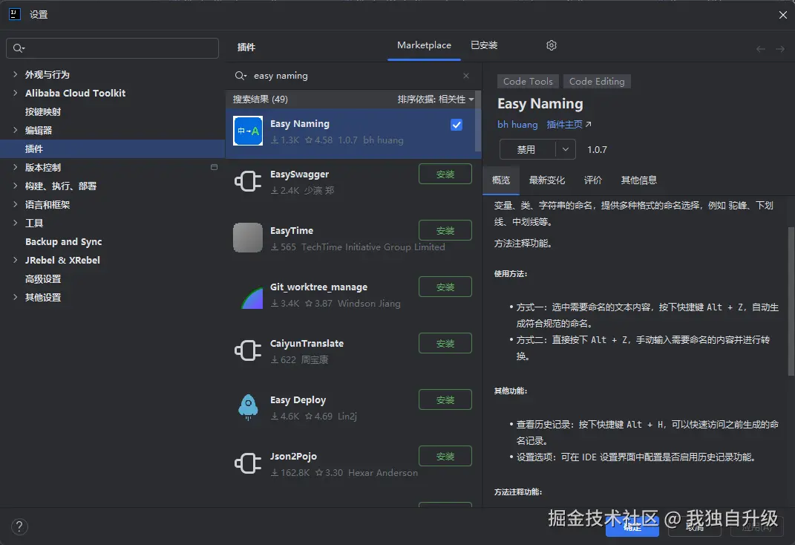Image resolution: width=795 pixels, height=545 pixels.
Task: Install the Git_worktree_manage plugin
Action: [445, 287]
